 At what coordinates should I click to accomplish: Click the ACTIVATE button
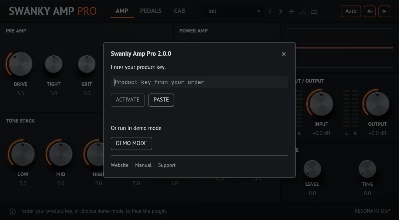128,100
